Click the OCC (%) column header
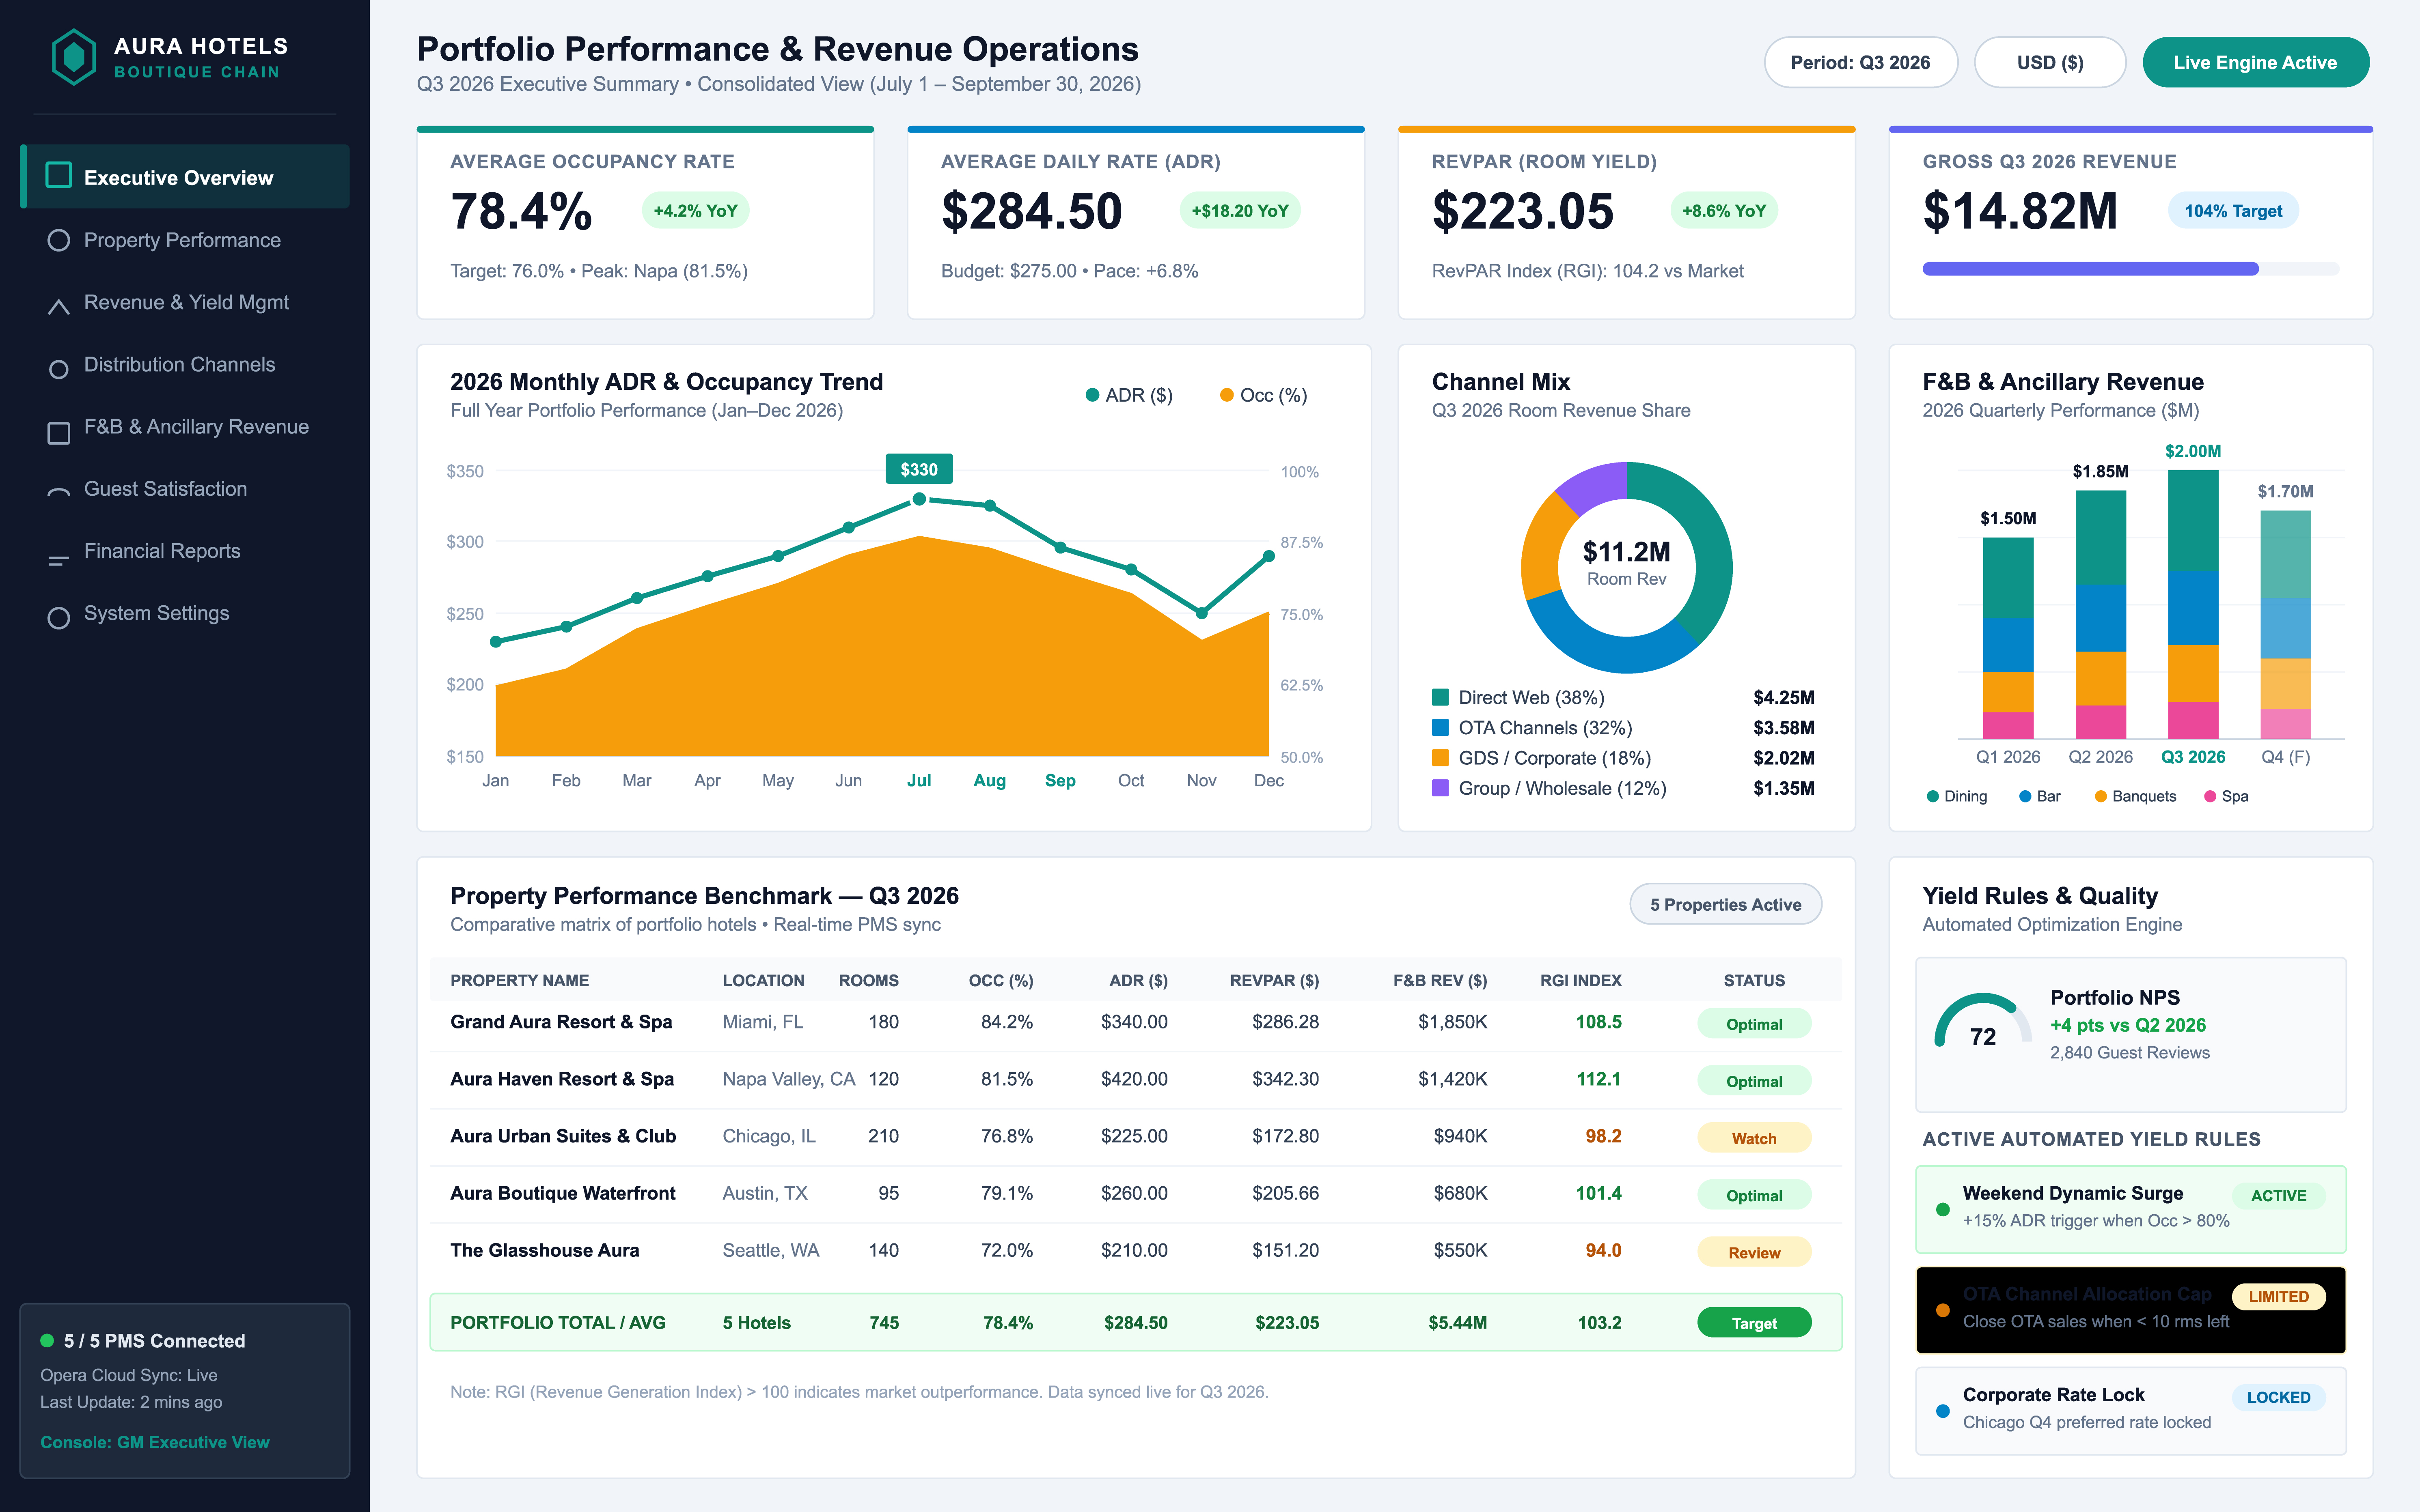 coord(1001,980)
